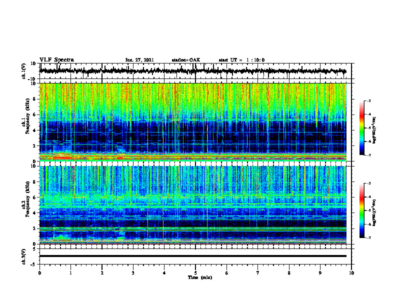Click the "-3" label on ch.1 color bar

pos(369,100)
